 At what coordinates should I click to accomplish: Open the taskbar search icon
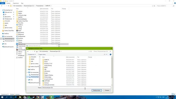(7, 97)
